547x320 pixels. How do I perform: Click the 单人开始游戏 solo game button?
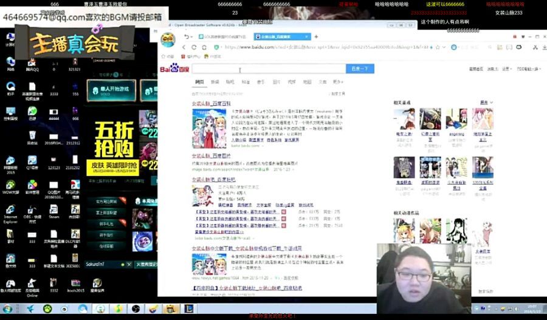coord(111,90)
